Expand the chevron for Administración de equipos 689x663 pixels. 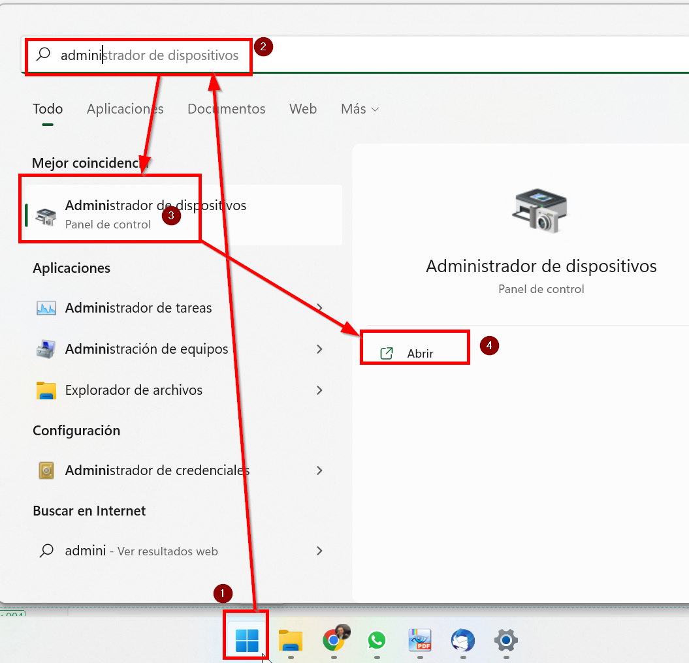coord(319,349)
